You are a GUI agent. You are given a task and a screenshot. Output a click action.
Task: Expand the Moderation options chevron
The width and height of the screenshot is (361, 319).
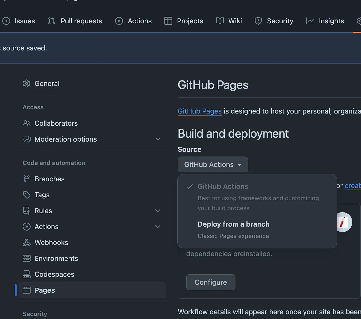pos(158,139)
